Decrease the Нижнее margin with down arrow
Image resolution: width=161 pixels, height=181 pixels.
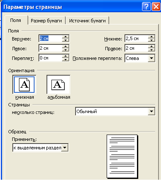click(x=151, y=40)
